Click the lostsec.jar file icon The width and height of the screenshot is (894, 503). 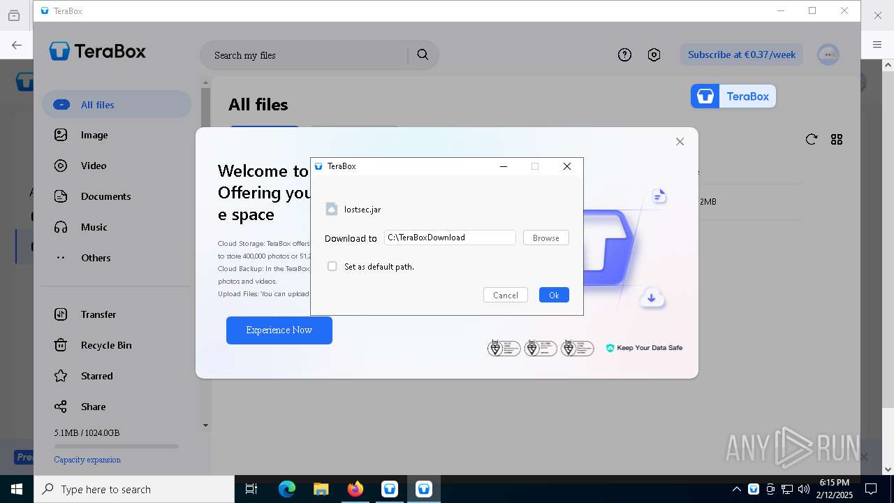coord(332,209)
